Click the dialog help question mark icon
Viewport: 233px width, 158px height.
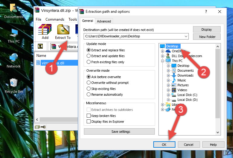(x=206, y=12)
